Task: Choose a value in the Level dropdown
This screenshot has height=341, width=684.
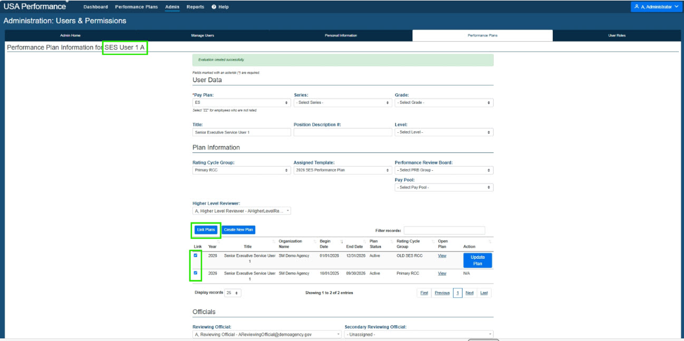Action: click(x=444, y=132)
